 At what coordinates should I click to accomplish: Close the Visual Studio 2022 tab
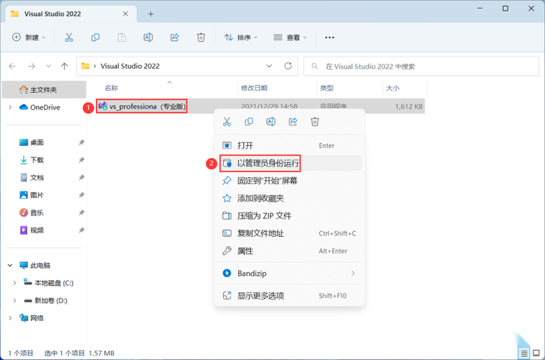pyautogui.click(x=125, y=14)
